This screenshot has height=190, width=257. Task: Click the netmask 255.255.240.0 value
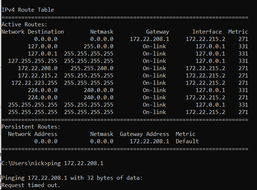92,68
